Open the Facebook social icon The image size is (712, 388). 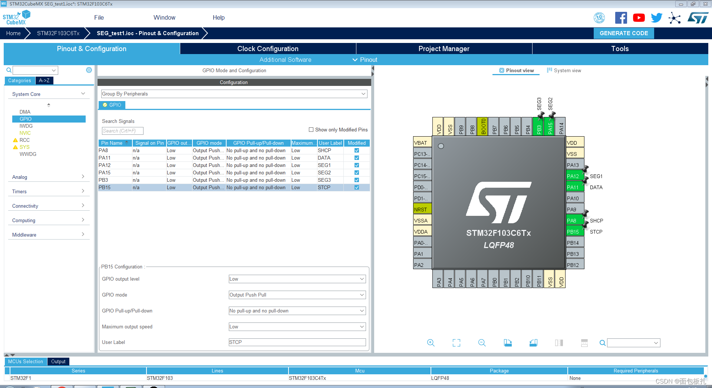pyautogui.click(x=621, y=18)
